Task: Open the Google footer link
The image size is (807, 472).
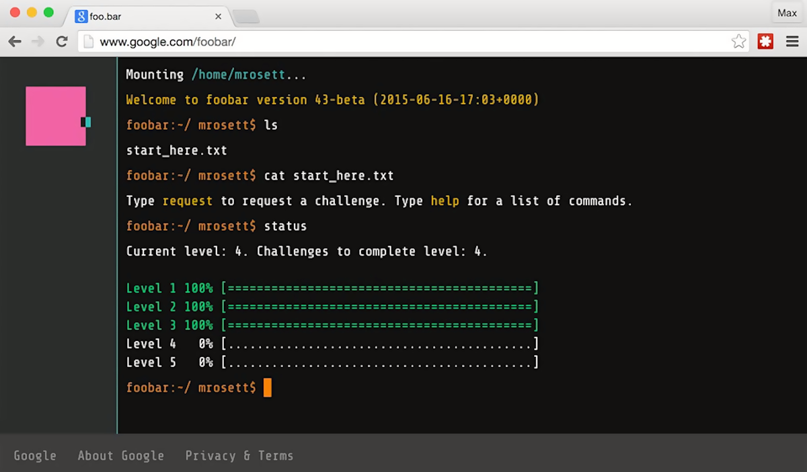Action: (x=35, y=455)
